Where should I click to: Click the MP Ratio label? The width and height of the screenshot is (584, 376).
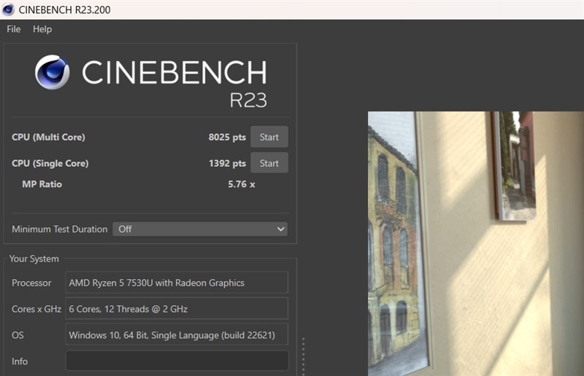tap(42, 184)
